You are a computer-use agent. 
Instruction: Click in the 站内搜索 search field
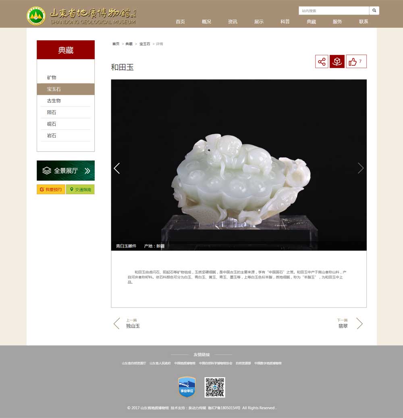tap(334, 10)
